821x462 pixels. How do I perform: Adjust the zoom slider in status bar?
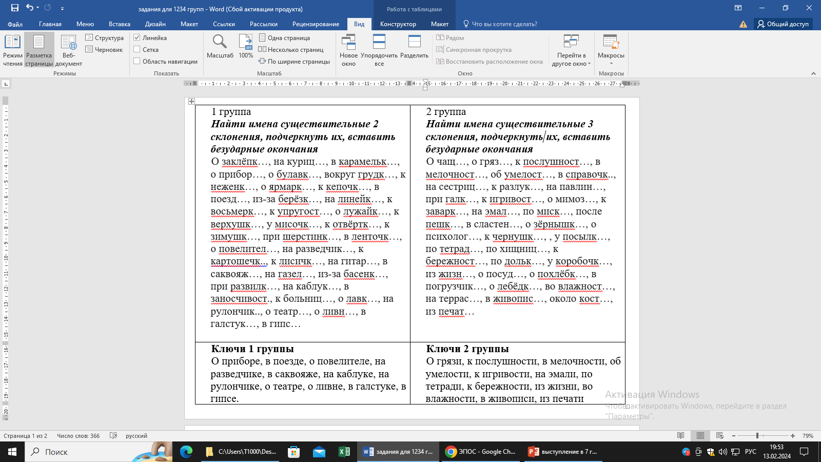click(757, 436)
